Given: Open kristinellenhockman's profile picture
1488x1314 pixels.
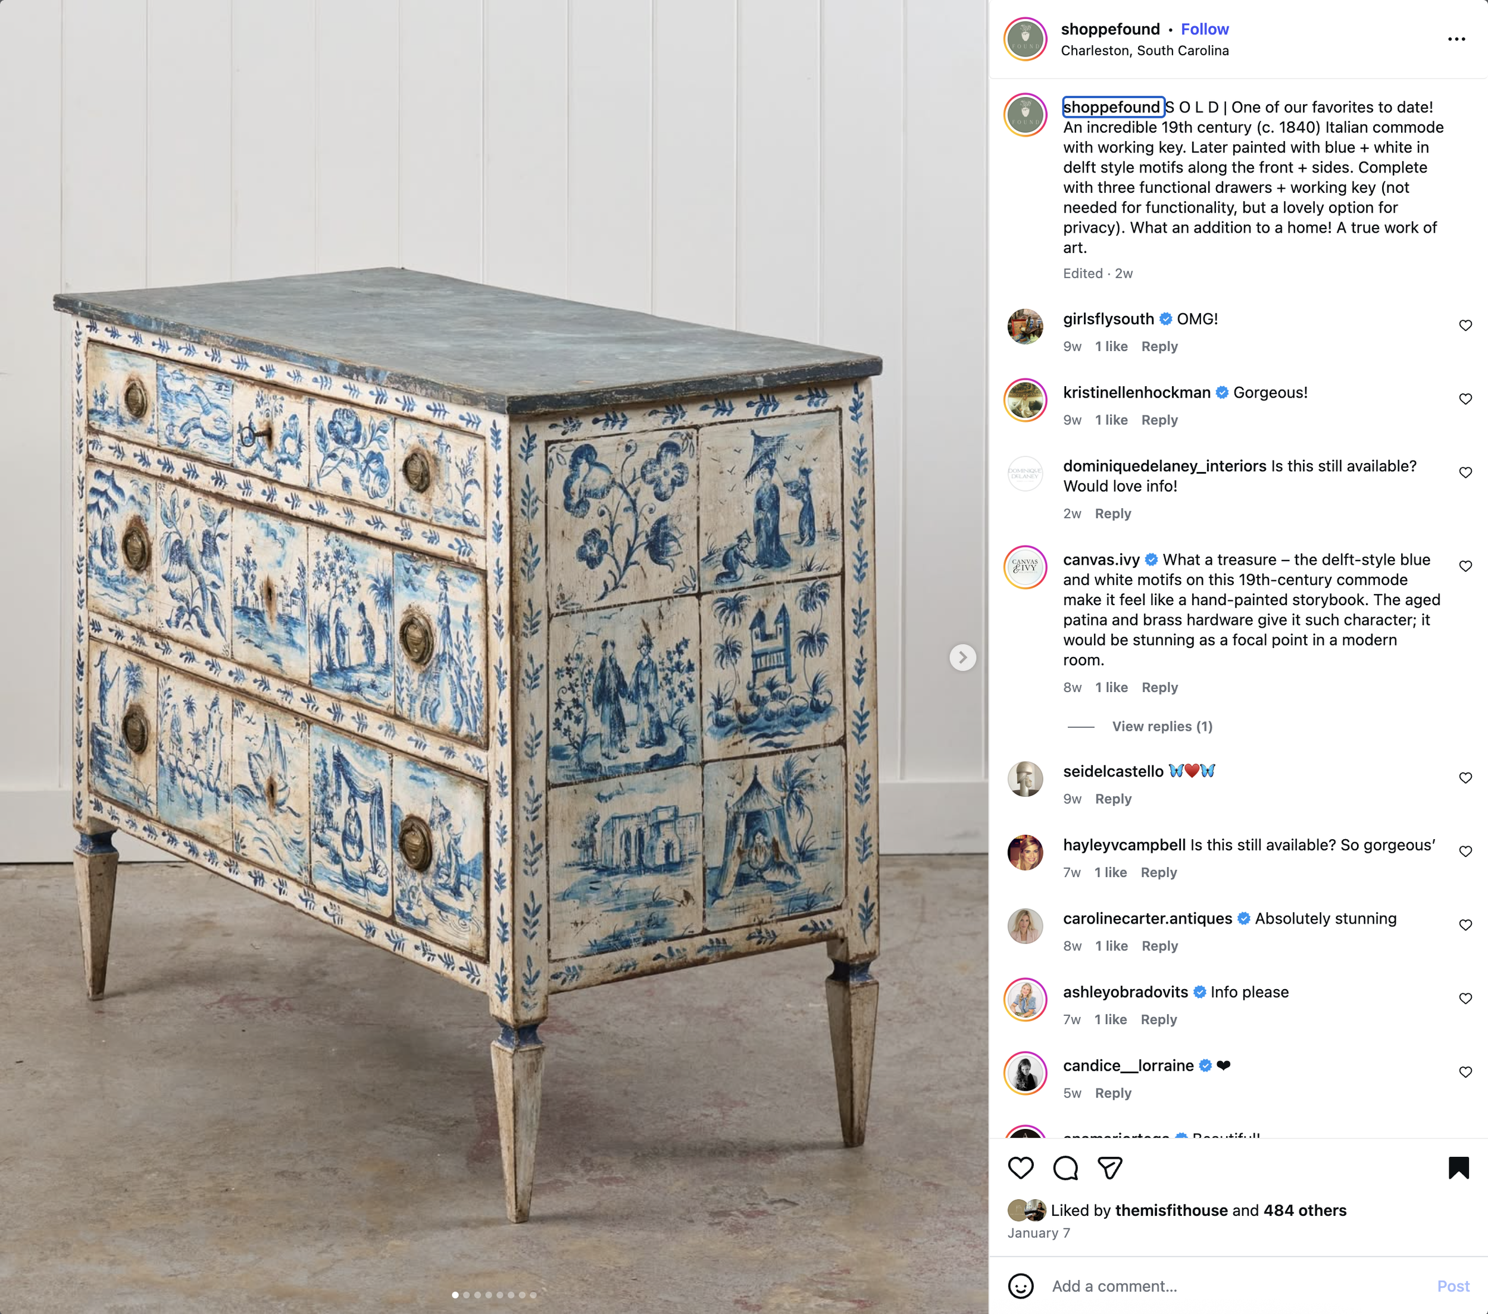Looking at the screenshot, I should point(1025,400).
